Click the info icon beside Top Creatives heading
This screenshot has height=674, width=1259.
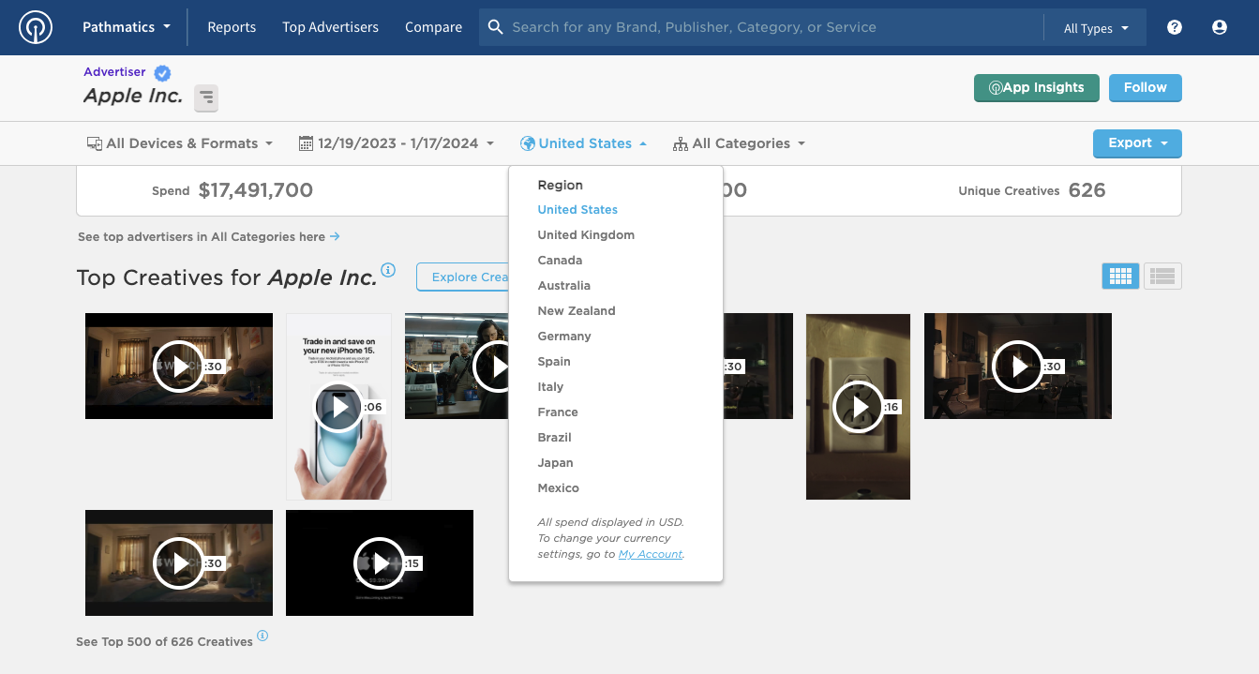tap(388, 271)
